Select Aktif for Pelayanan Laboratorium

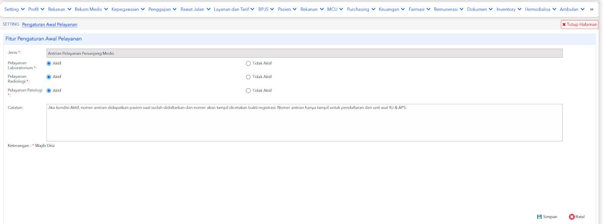(49, 63)
